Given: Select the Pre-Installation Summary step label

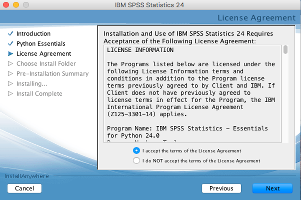Looking at the screenshot, I should [52, 74].
